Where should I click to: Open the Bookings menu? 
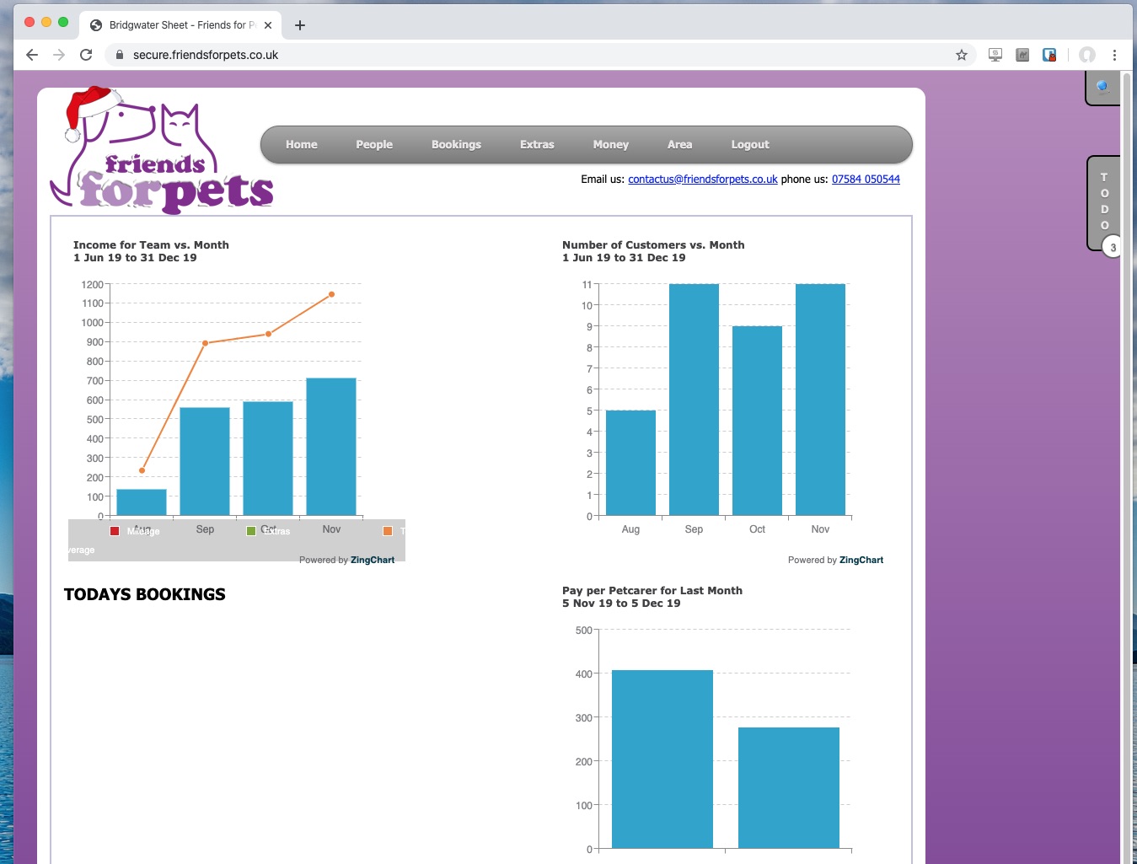pyautogui.click(x=456, y=145)
